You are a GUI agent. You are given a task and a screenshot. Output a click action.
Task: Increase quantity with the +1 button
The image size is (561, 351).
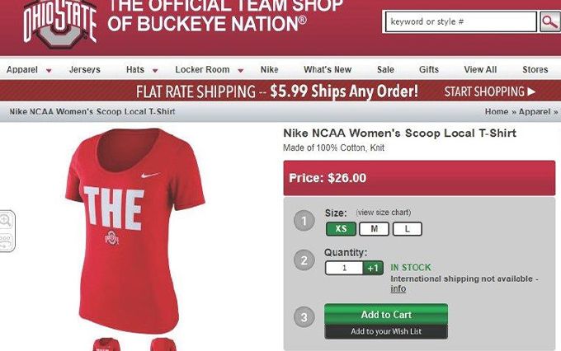pyautogui.click(x=374, y=268)
